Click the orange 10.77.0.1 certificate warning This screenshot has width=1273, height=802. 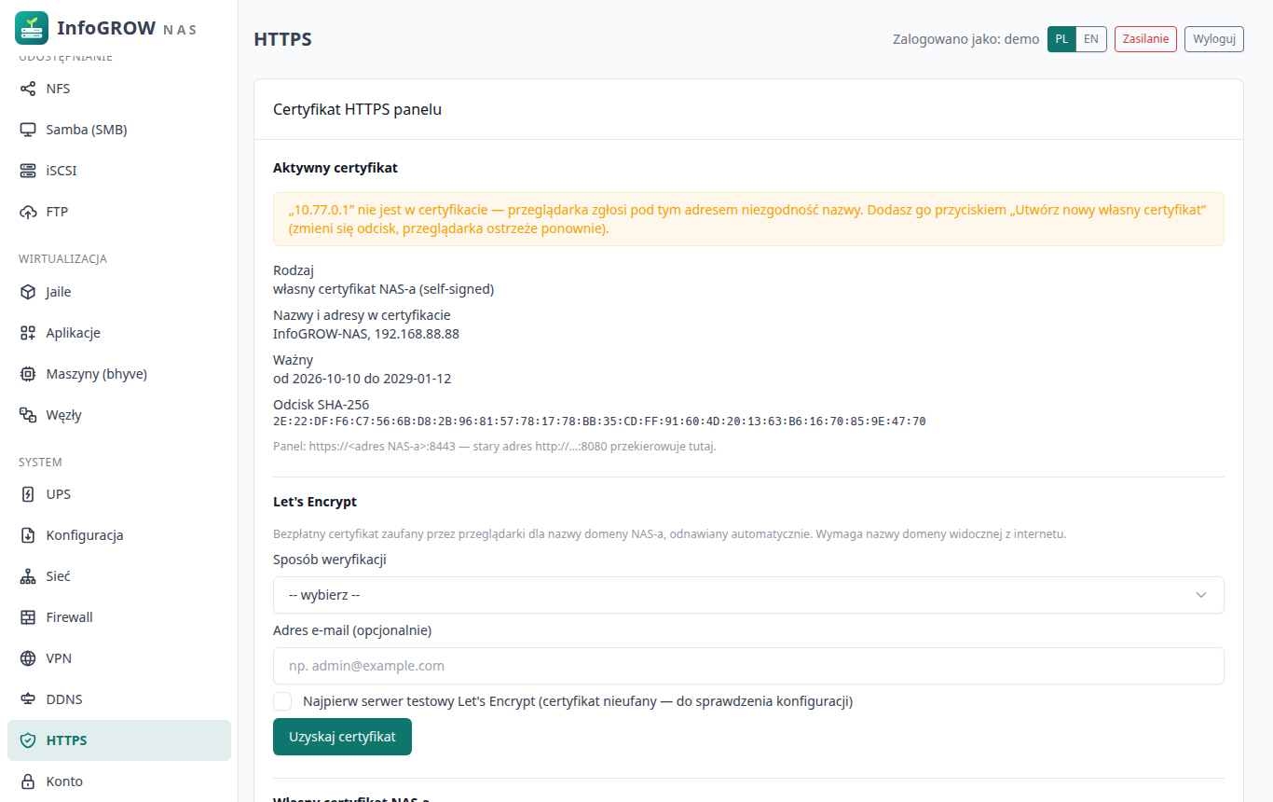748,219
